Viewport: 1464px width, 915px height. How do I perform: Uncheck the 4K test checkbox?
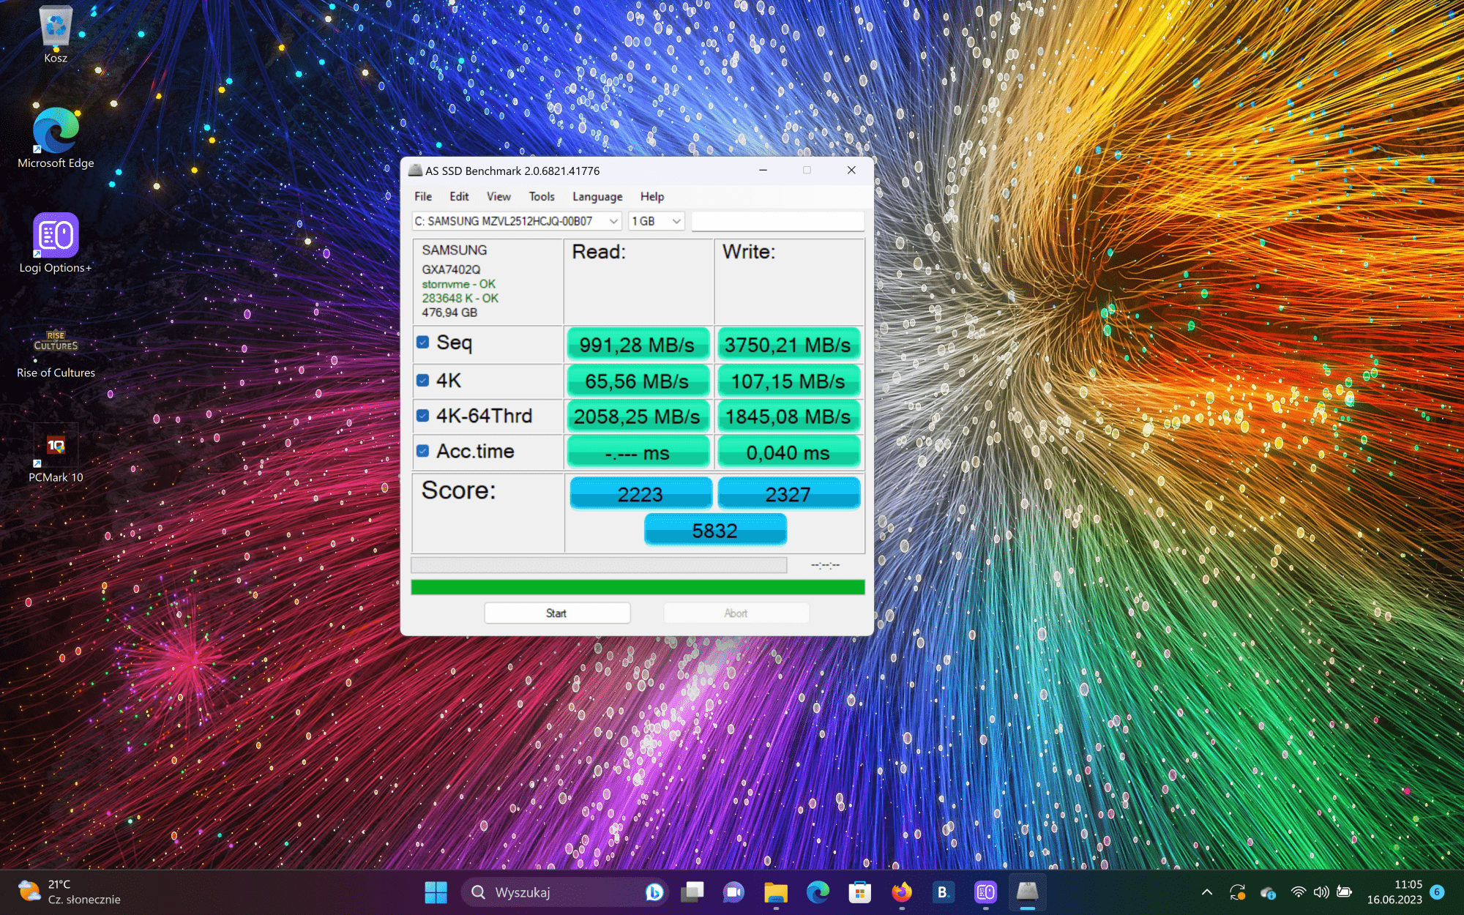click(423, 381)
